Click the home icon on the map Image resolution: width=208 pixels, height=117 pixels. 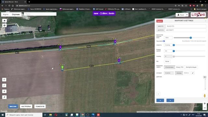(4, 20)
